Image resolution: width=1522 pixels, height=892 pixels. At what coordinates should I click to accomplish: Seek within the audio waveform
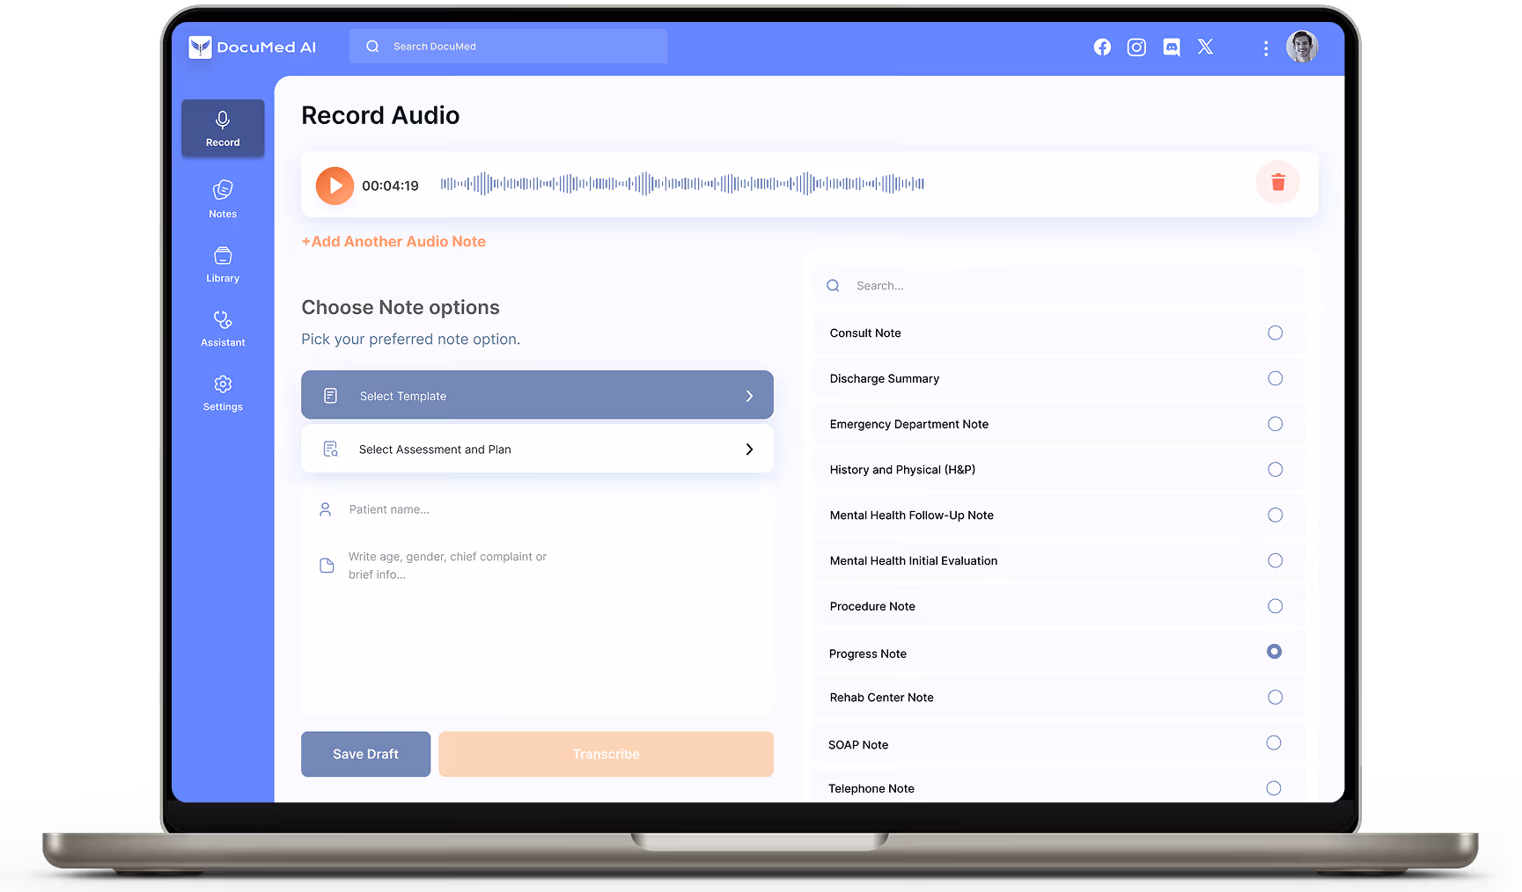682,184
